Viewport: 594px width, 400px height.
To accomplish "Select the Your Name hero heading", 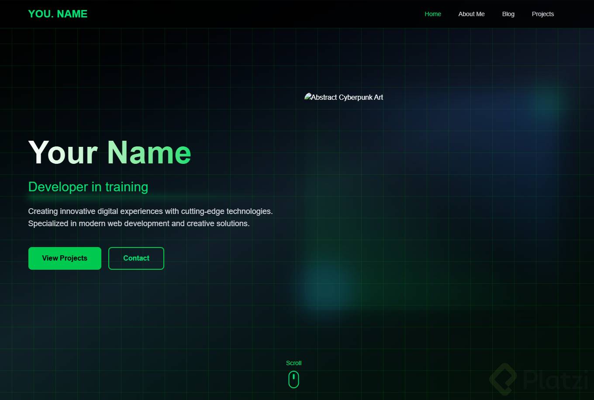I will click(110, 153).
